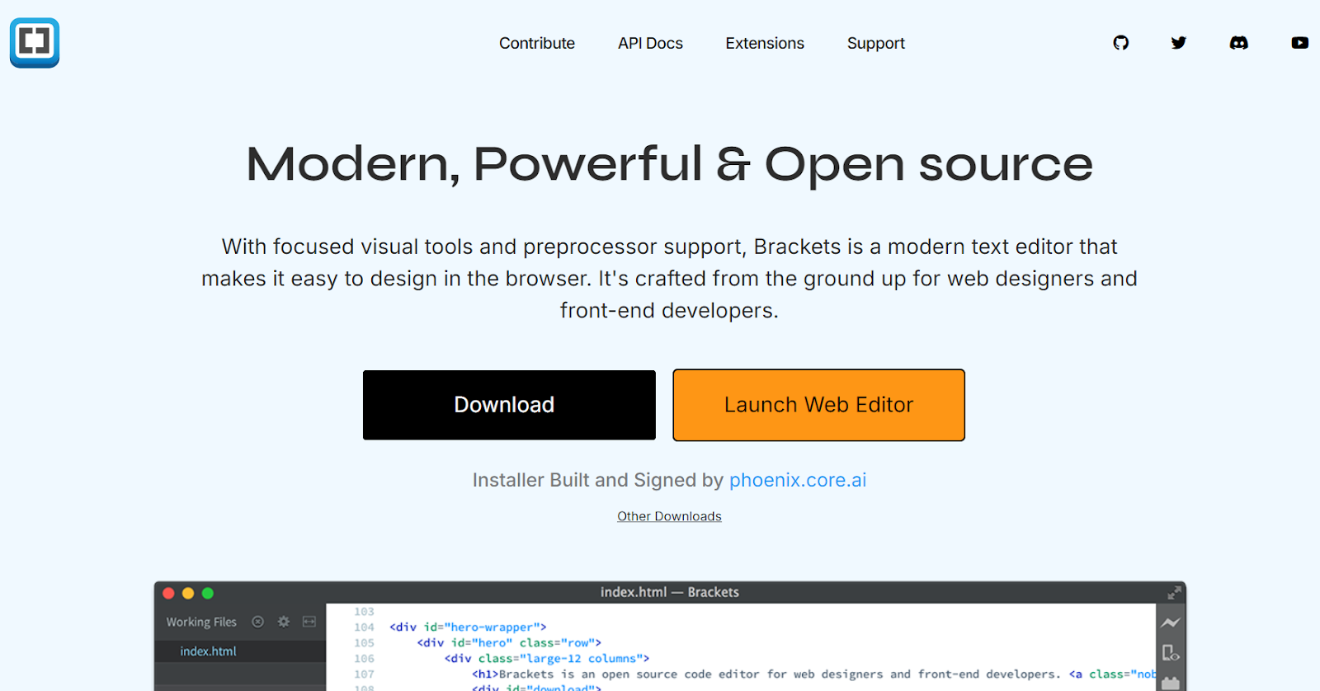Click the editor screenshot's close (red) dot
The height and width of the screenshot is (691, 1320).
168,593
